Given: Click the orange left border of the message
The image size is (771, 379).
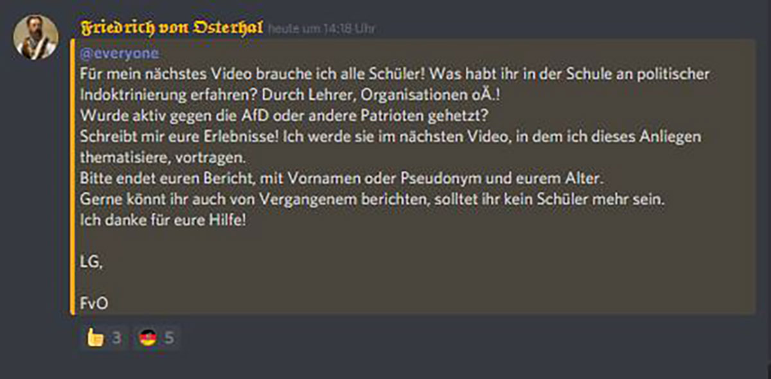Looking at the screenshot, I should [73, 177].
